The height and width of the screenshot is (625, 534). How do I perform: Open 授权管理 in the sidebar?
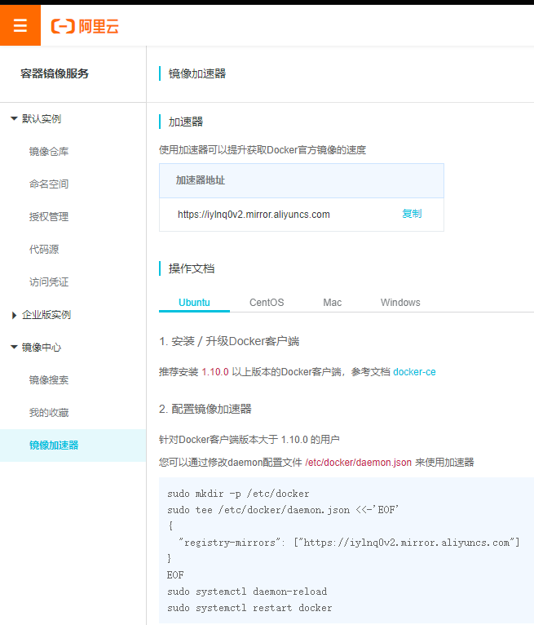tap(49, 217)
